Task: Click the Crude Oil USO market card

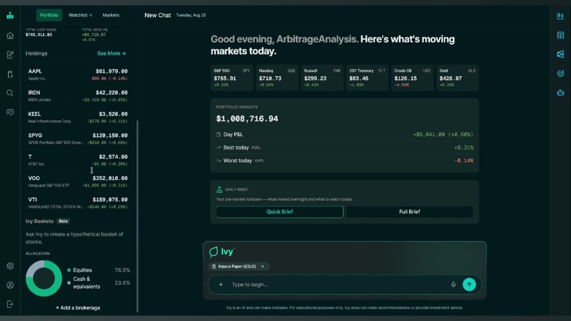Action: tap(412, 78)
